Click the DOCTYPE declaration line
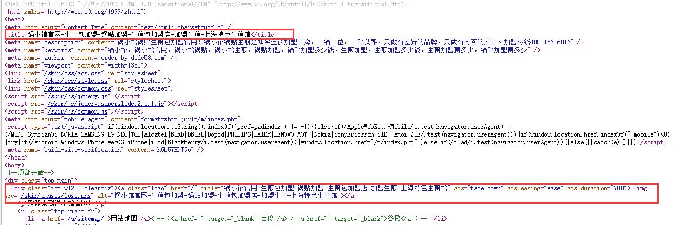This screenshot has width=683, height=225. click(205, 4)
